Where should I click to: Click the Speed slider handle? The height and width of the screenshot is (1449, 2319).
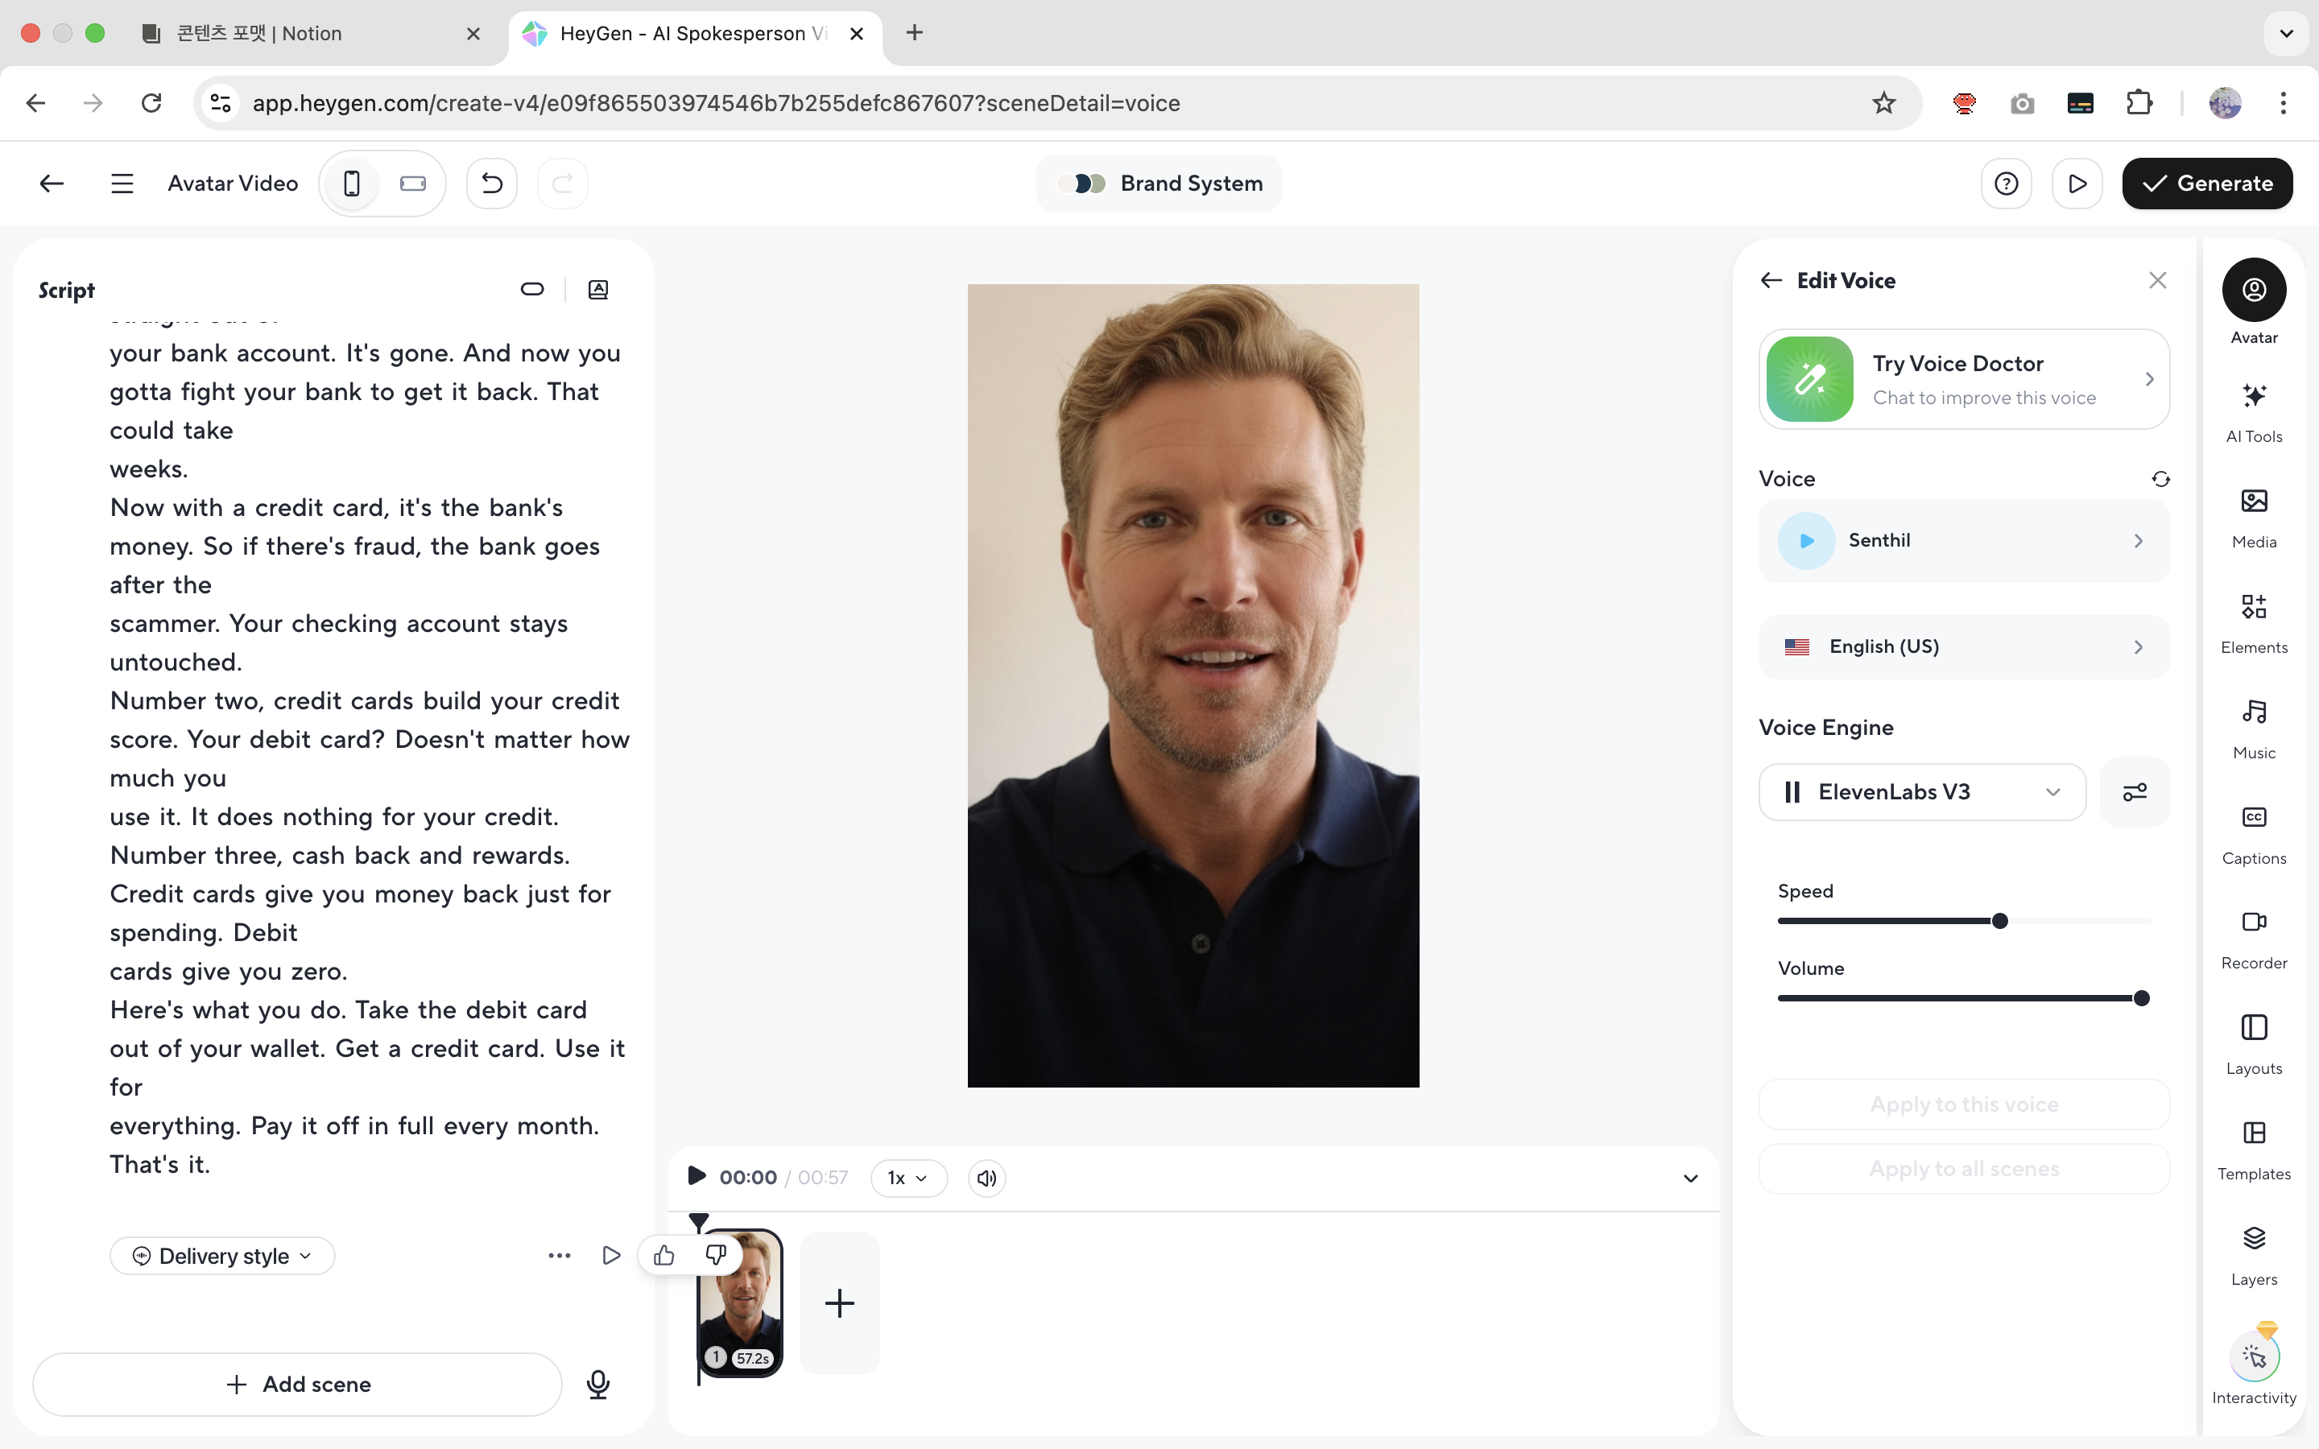coord(1999,921)
